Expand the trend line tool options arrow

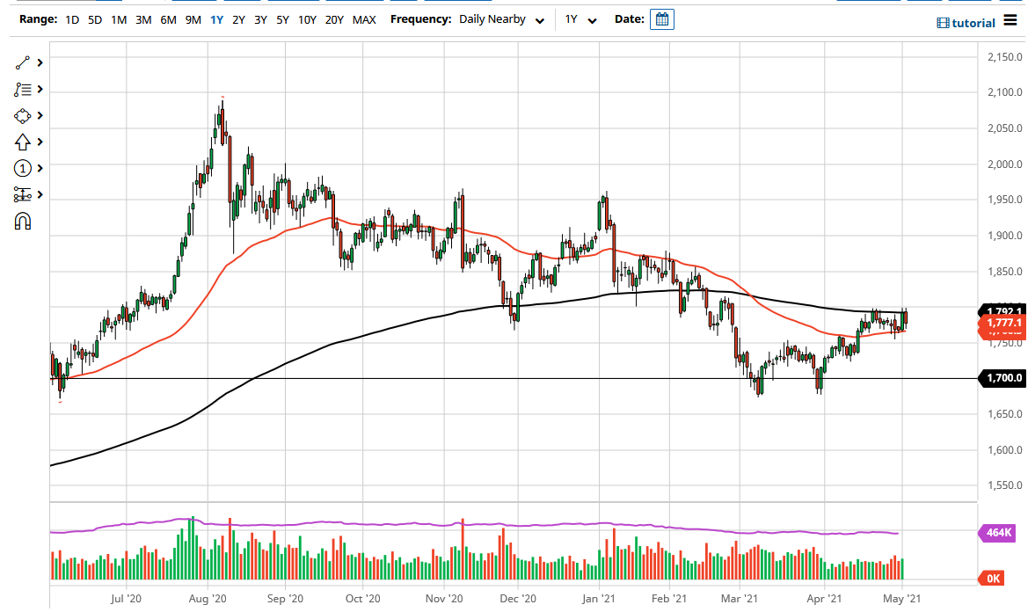pos(40,63)
